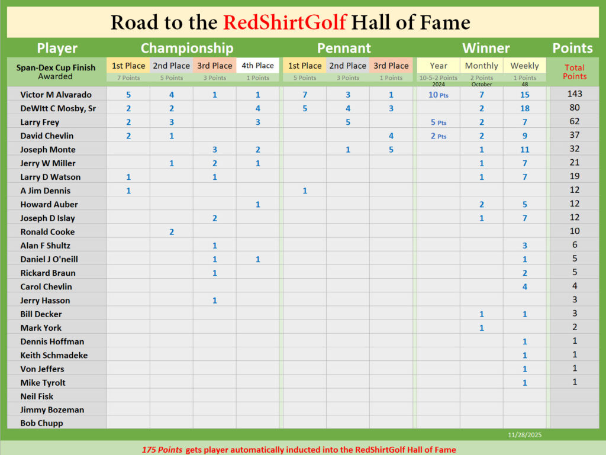Click the Monthly winner column header
Screen dimensions: 606x455
point(481,66)
